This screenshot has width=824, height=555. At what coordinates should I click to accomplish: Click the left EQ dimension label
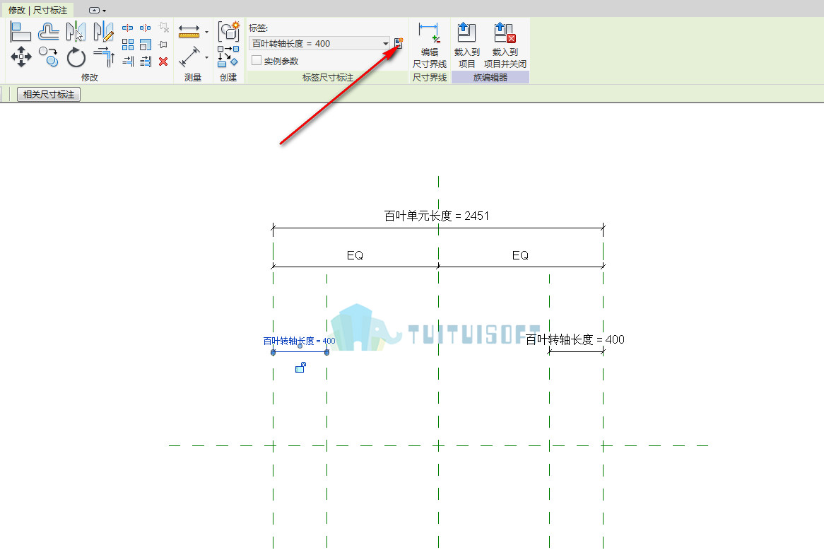click(x=355, y=255)
